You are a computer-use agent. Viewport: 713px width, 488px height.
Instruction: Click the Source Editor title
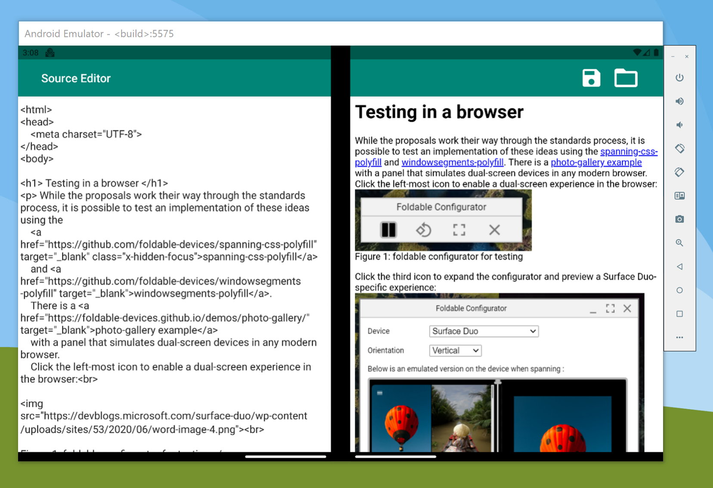tap(76, 78)
